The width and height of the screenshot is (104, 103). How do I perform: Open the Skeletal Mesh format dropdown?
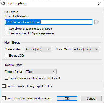tap(38, 49)
